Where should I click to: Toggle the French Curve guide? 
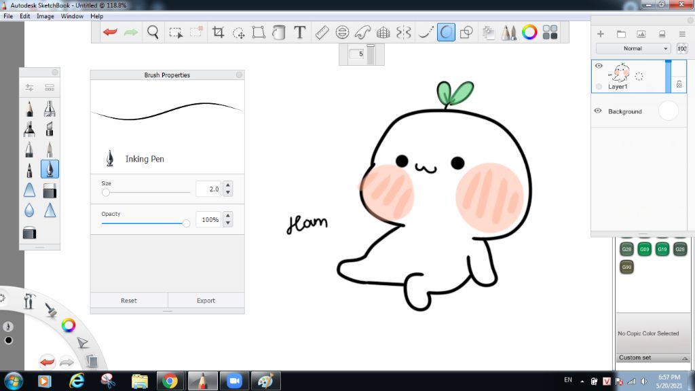(362, 33)
